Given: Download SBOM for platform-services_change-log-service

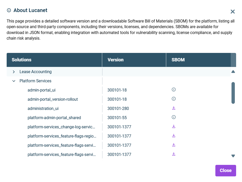Looking at the screenshot, I should [x=174, y=127].
